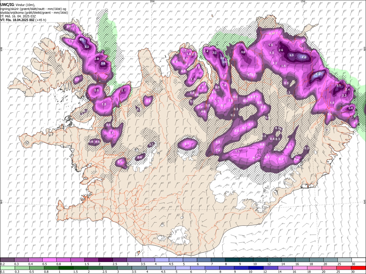Click the 'IT: Mið. 16. 04. 2025 03Z' line

17,16
